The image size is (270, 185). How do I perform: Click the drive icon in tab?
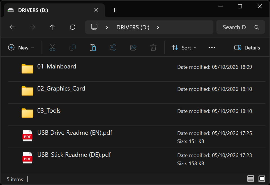[x=10, y=10]
